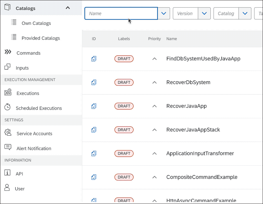Go to Inputs
This screenshot has height=204, width=263.
coord(22,68)
